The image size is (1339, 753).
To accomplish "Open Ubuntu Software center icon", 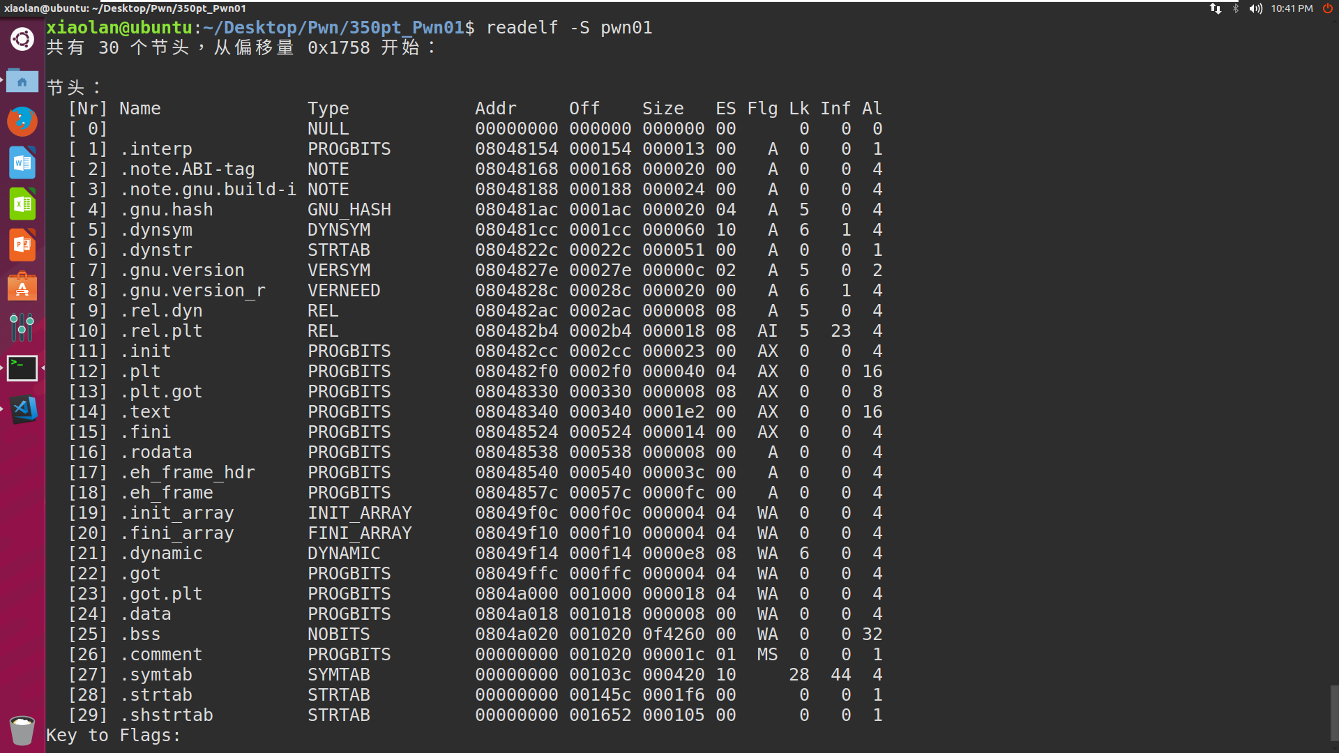I will pyautogui.click(x=22, y=287).
